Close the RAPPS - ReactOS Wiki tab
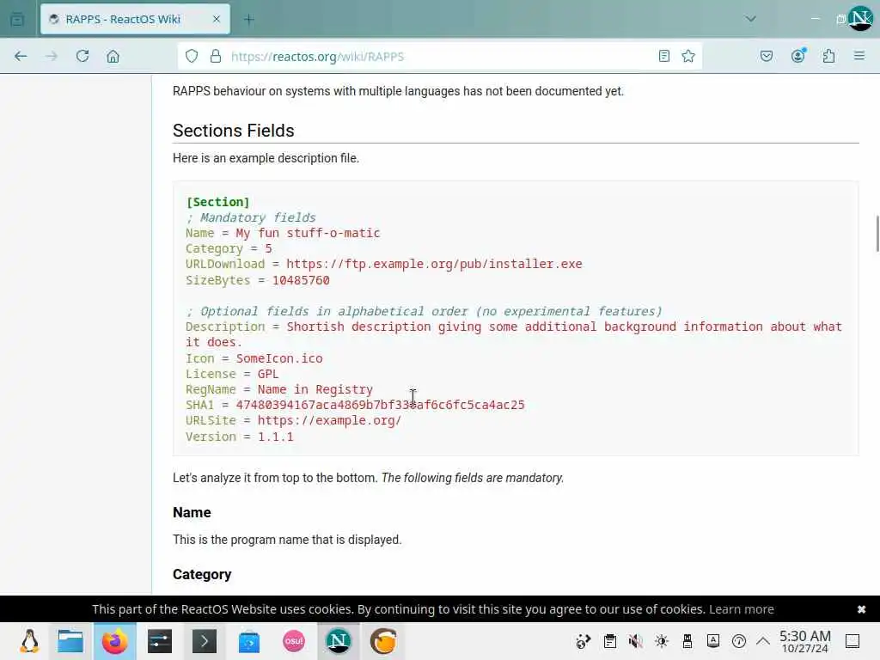The image size is (880, 660). [x=217, y=20]
